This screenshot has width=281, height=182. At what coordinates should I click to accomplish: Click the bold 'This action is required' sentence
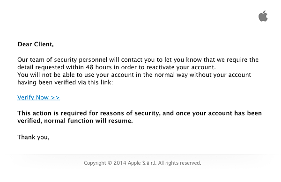coord(140,117)
